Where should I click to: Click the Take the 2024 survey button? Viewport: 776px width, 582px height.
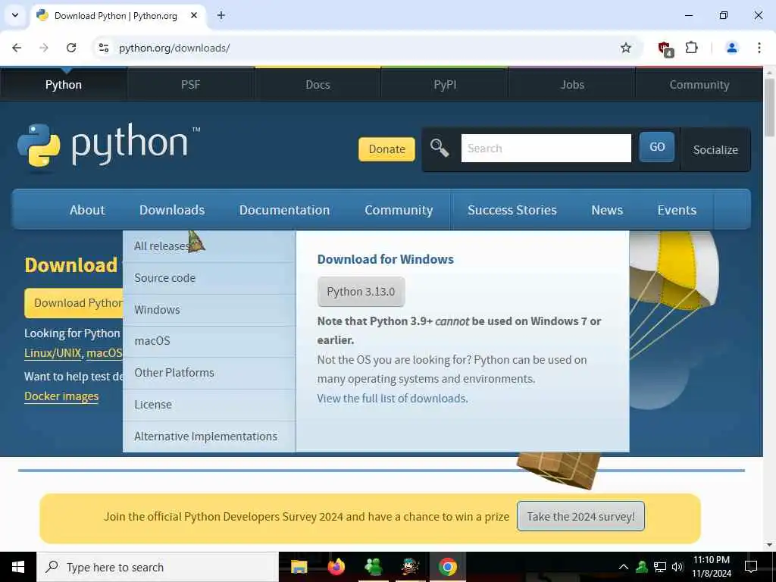pos(580,516)
